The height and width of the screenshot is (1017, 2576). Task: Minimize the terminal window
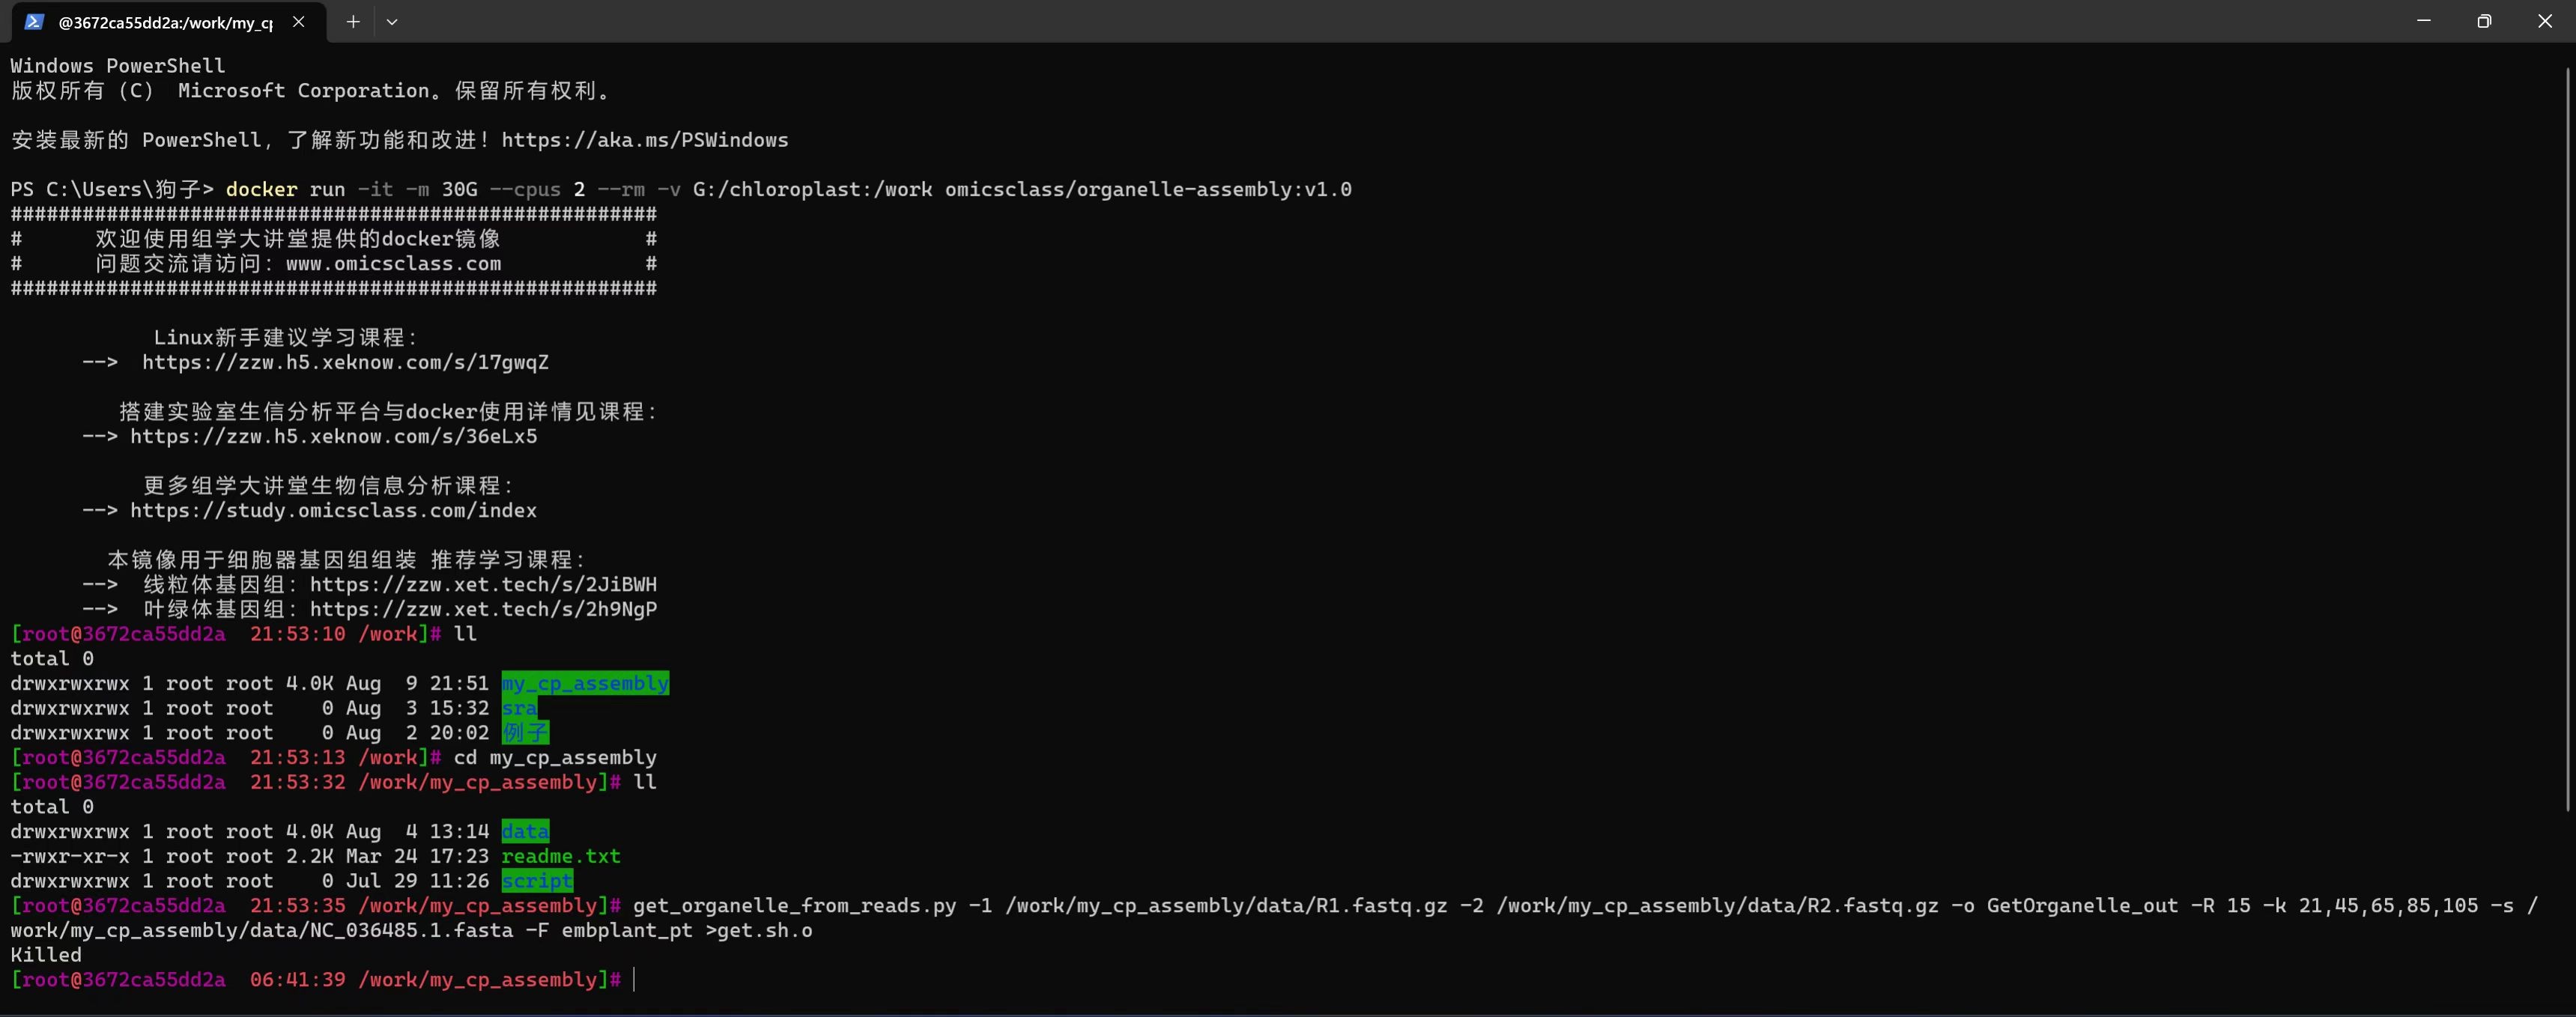coord(2423,21)
